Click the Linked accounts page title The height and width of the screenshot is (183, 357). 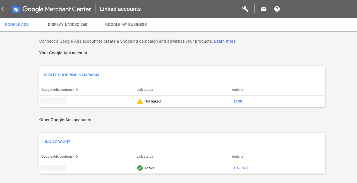tap(120, 9)
